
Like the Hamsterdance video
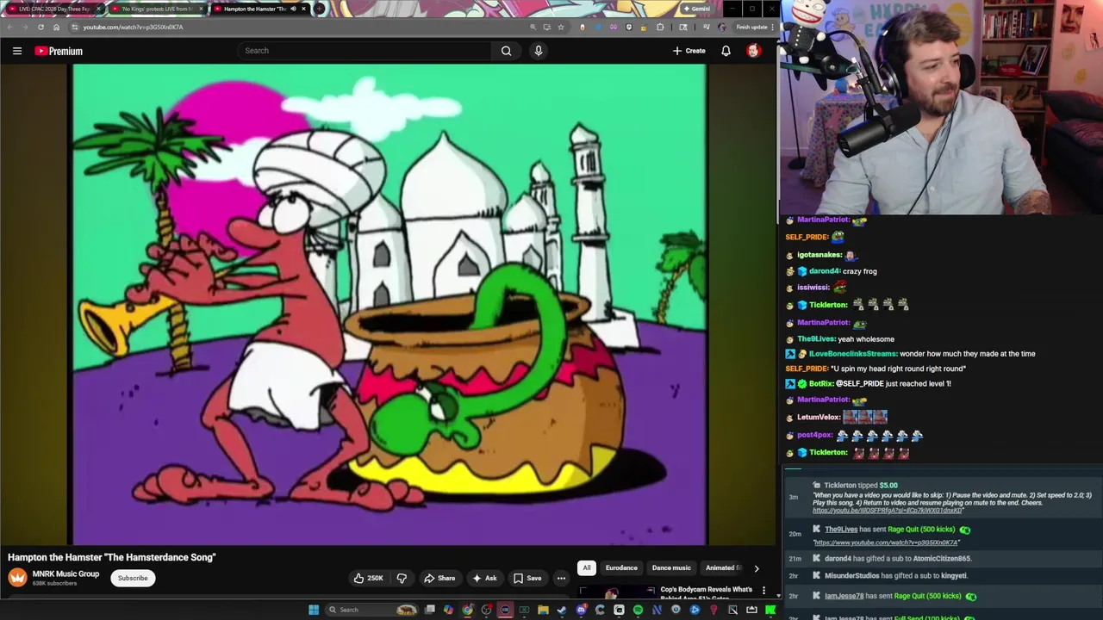(369, 578)
